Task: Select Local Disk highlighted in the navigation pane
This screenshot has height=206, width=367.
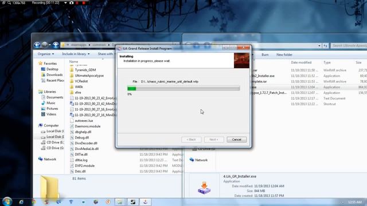Action: [52, 137]
